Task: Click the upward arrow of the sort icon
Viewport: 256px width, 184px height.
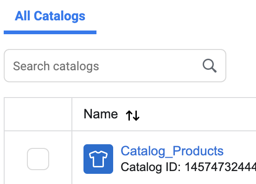Action: [x=129, y=115]
